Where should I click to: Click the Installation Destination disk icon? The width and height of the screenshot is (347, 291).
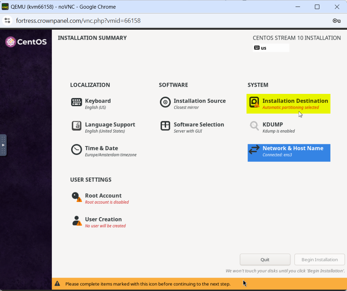tap(254, 102)
